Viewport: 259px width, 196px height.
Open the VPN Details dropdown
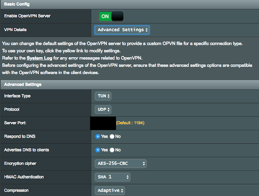[x=122, y=30]
